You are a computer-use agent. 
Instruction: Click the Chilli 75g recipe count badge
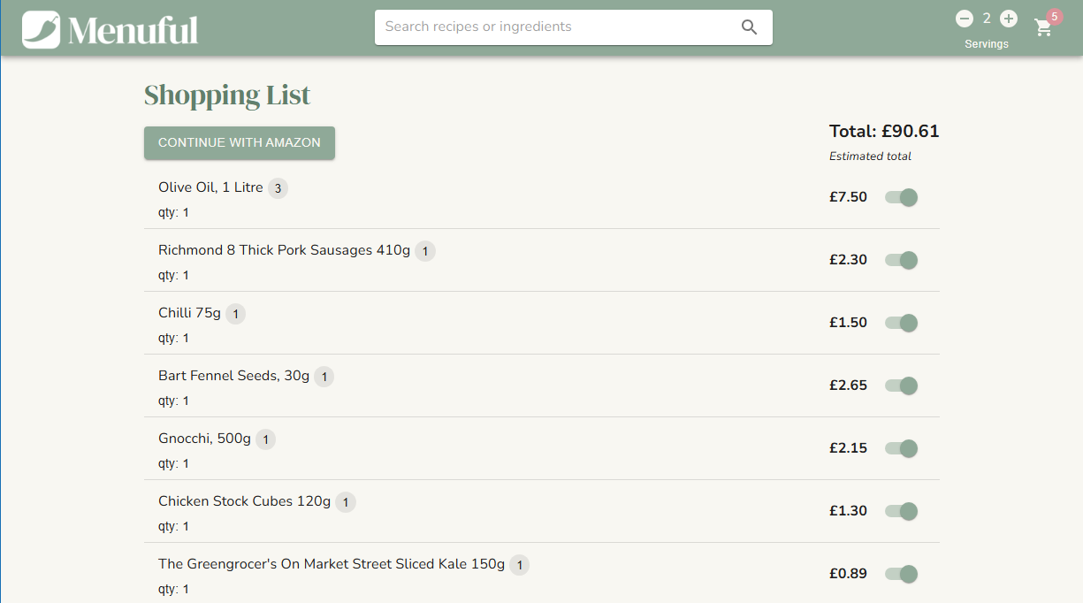(x=235, y=314)
